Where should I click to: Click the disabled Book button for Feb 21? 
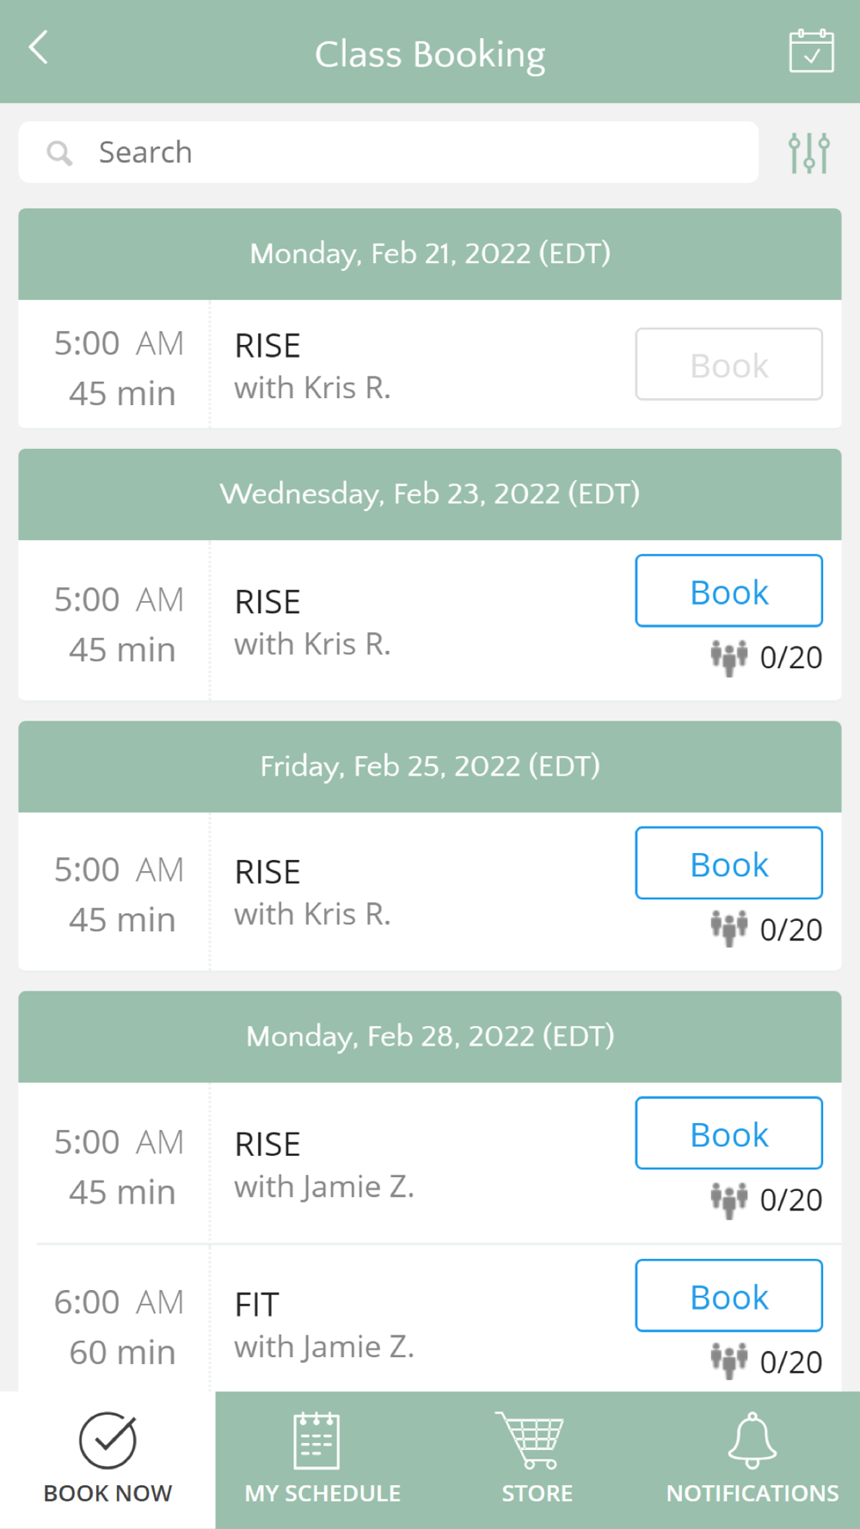[728, 365]
